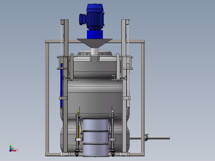Select the blue cylindrical motor mount
Image resolution: width=215 pixels, height=161 pixels.
(95, 35)
